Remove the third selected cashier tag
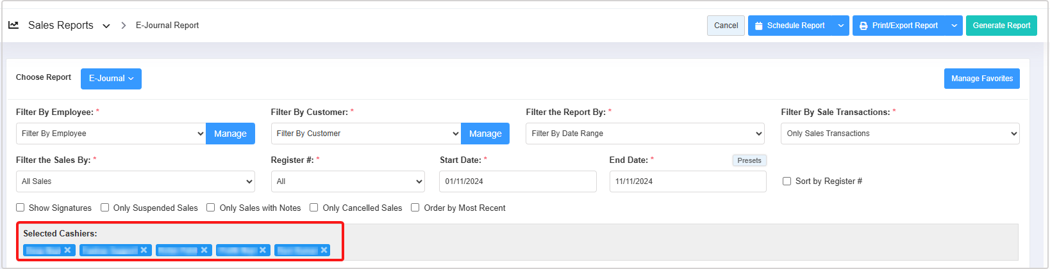 pos(204,250)
